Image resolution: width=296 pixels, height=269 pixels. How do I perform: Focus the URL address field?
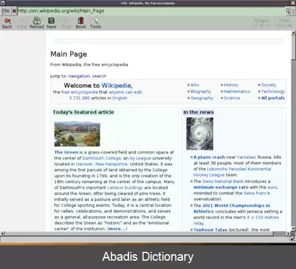[x=151, y=11]
